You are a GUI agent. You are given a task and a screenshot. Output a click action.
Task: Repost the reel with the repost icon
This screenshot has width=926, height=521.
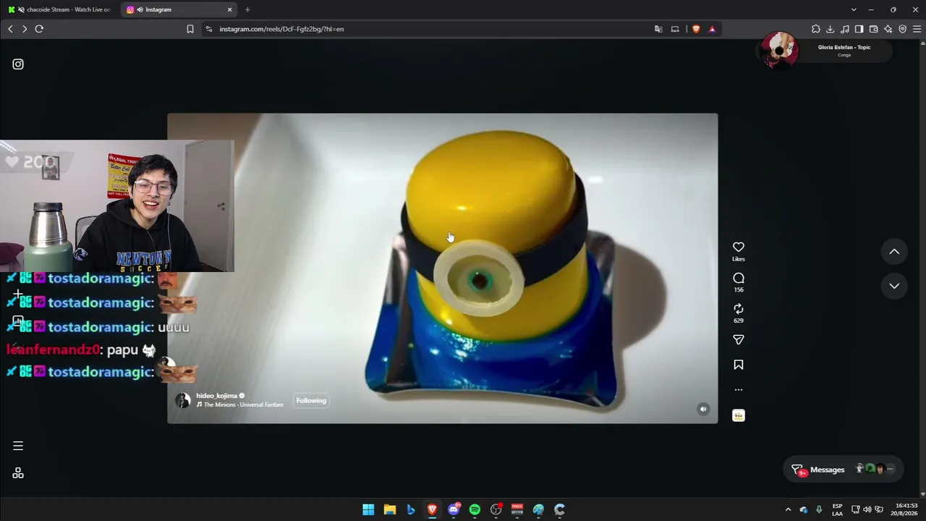pyautogui.click(x=738, y=309)
